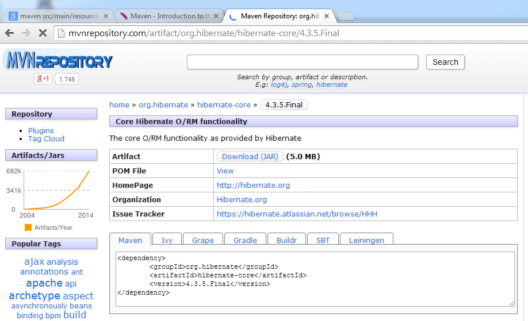Go to home breadcrumb link
This screenshot has width=528, height=321.
pos(119,105)
